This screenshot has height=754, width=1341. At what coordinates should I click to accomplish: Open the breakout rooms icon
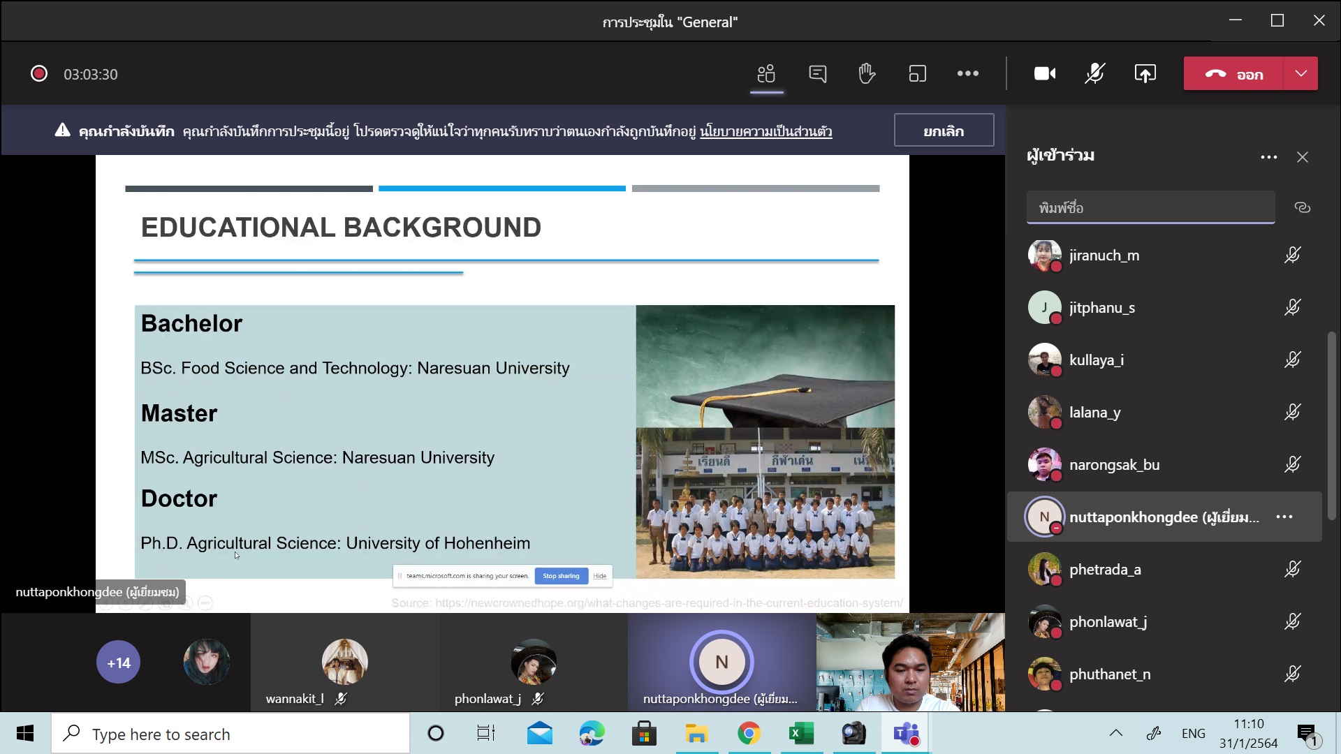pos(917,73)
